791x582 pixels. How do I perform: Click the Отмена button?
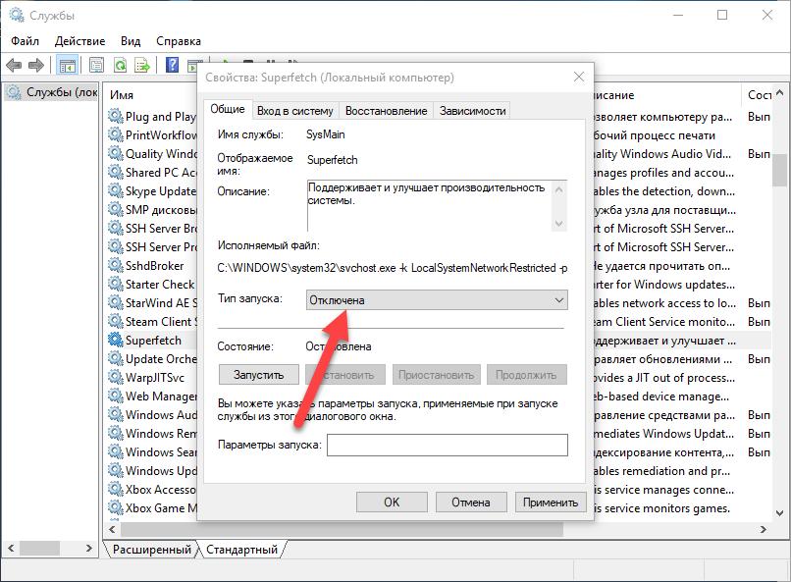pyautogui.click(x=471, y=503)
